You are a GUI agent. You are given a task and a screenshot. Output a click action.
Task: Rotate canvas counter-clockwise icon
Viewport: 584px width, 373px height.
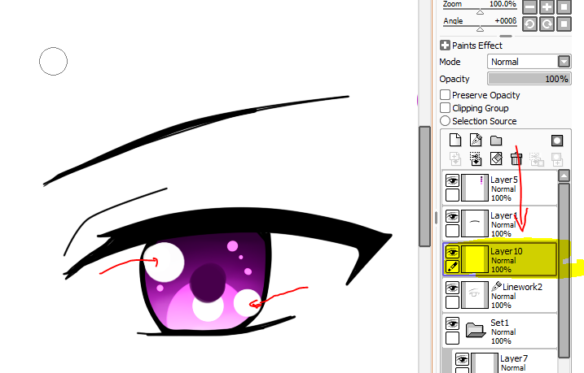pos(529,24)
